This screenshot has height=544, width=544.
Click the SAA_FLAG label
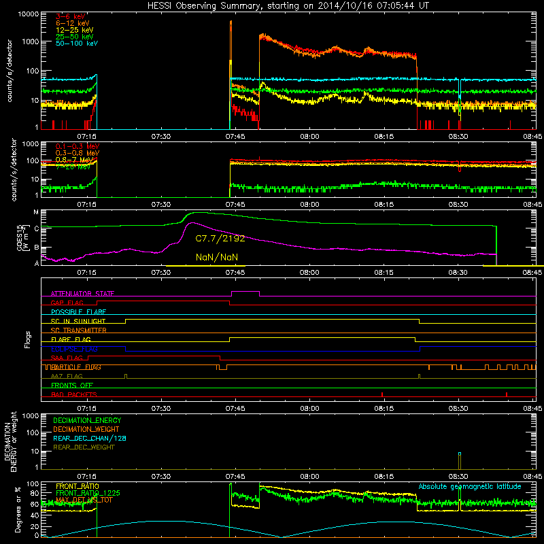point(67,358)
